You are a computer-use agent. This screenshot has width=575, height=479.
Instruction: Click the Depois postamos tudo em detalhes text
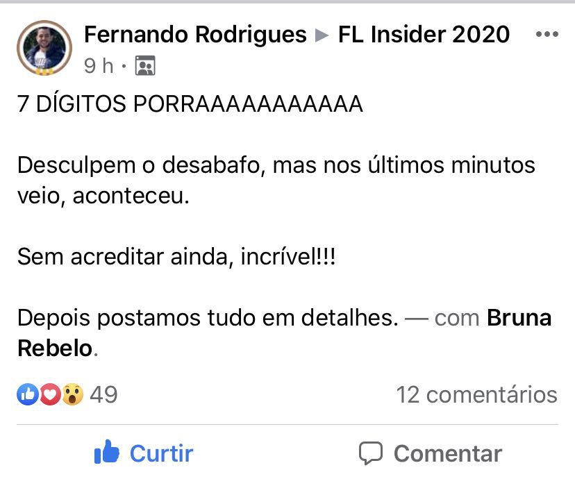pyautogui.click(x=208, y=318)
